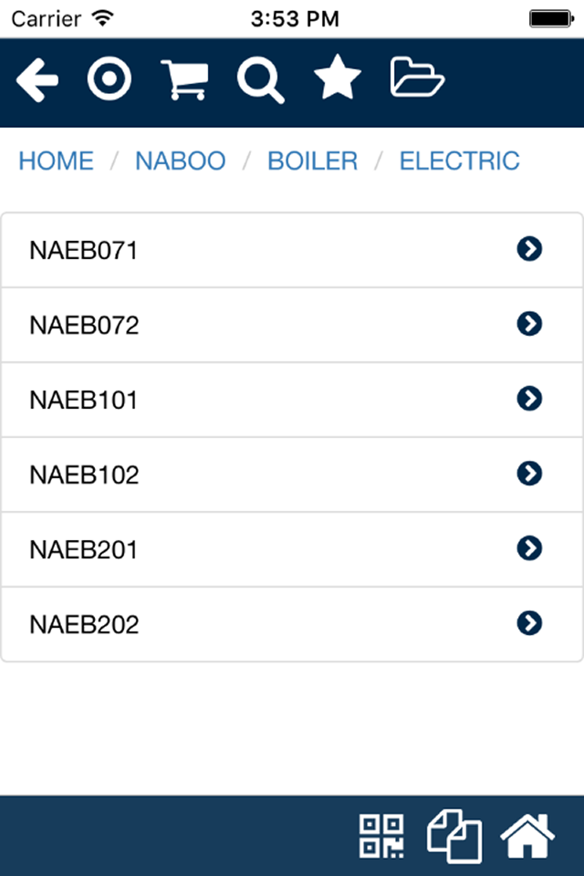Expand NAEB072 chevron arrow
Screen dimensions: 584x876
click(x=529, y=324)
